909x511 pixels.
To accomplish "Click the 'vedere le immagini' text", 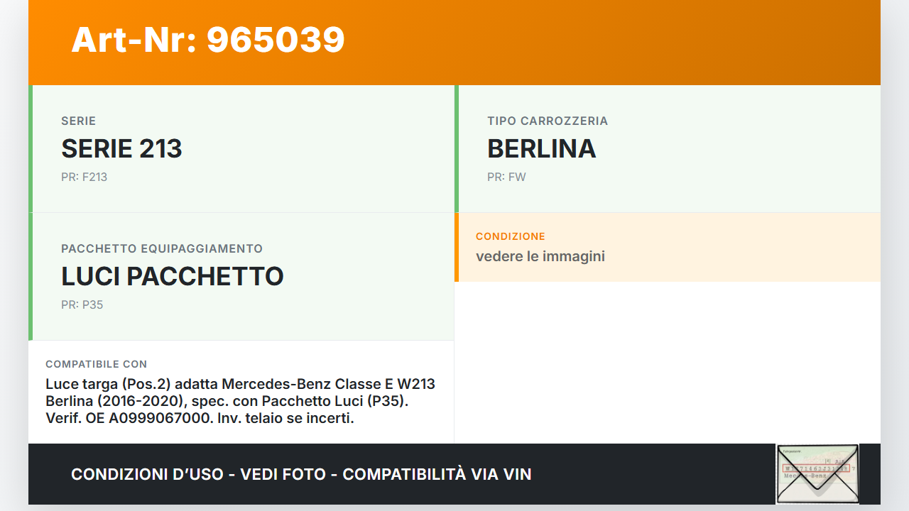I will click(x=540, y=256).
